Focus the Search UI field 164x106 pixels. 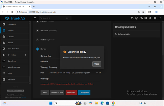point(55,18)
